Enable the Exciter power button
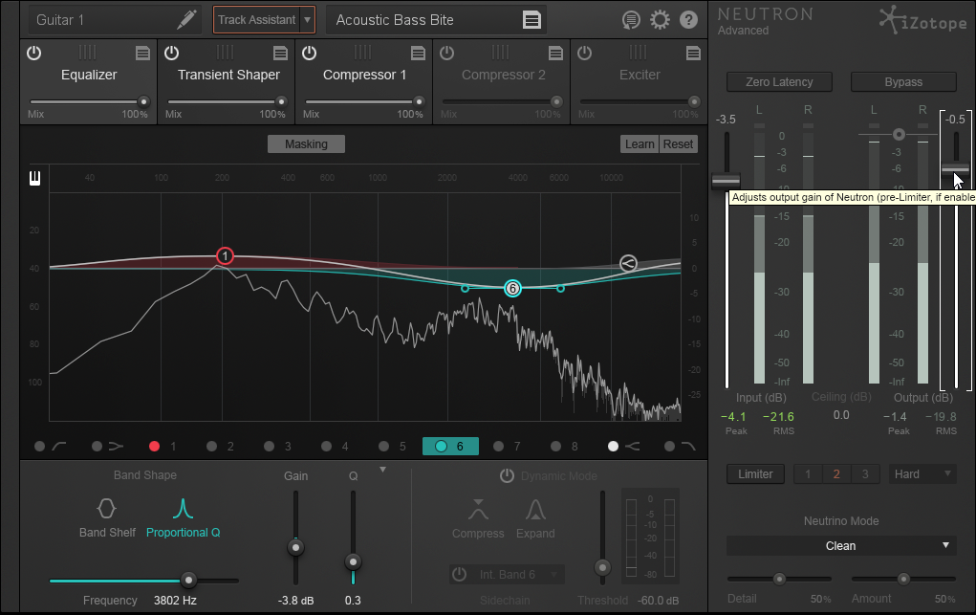This screenshot has width=976, height=615. [584, 53]
